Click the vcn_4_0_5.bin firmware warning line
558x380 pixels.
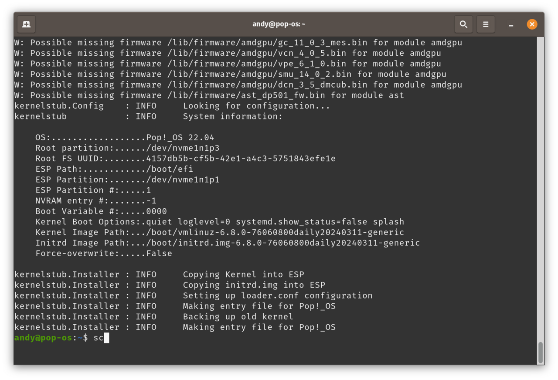point(228,53)
